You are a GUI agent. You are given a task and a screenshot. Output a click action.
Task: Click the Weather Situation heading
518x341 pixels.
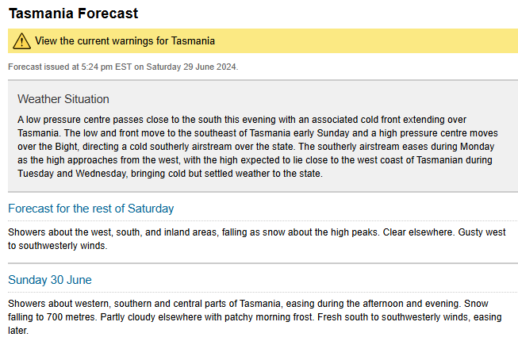tap(63, 99)
